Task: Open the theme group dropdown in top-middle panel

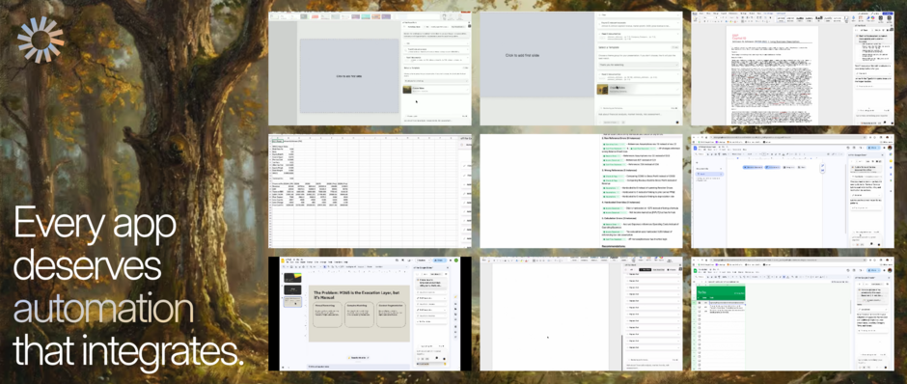Action: point(638,65)
